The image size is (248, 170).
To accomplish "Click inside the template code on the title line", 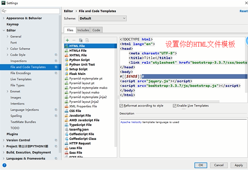I will pos(150,58).
